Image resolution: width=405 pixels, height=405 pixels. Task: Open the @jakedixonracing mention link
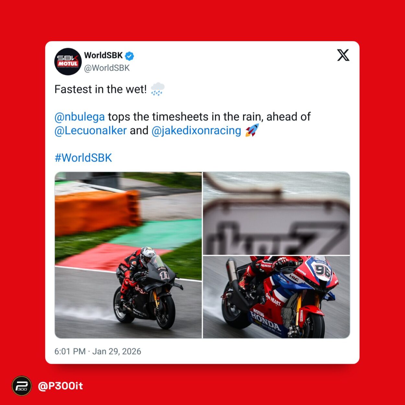click(196, 131)
